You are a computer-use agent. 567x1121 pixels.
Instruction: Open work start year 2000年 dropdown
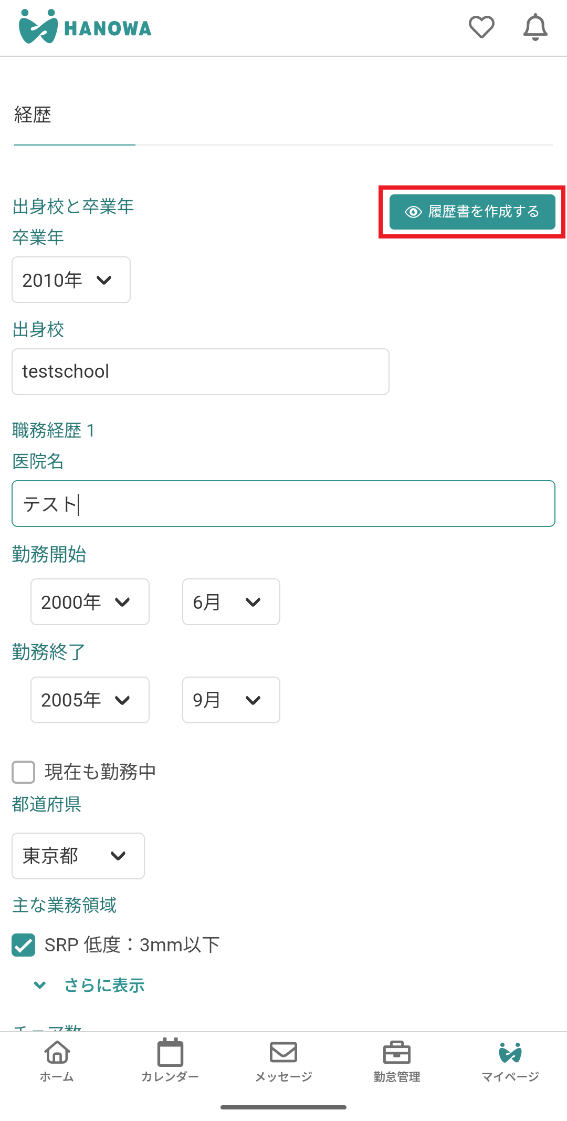[90, 602]
